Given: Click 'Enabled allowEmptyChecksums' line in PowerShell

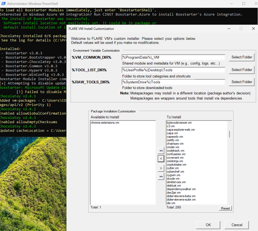Looking at the screenshot, I should point(29,122).
